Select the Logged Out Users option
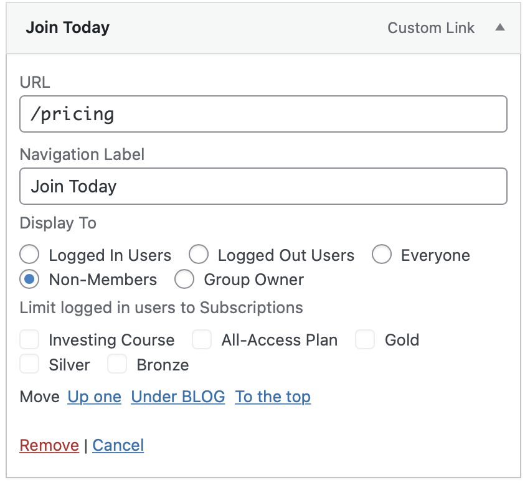Image resolution: width=525 pixels, height=485 pixels. coord(199,255)
